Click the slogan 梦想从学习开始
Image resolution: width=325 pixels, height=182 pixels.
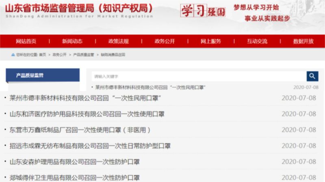[256, 8]
